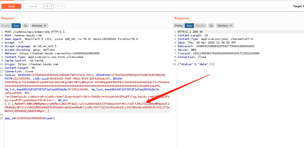The width and height of the screenshot is (304, 148).
Task: Select the Raw tab in Request panel
Action: coord(16,25)
